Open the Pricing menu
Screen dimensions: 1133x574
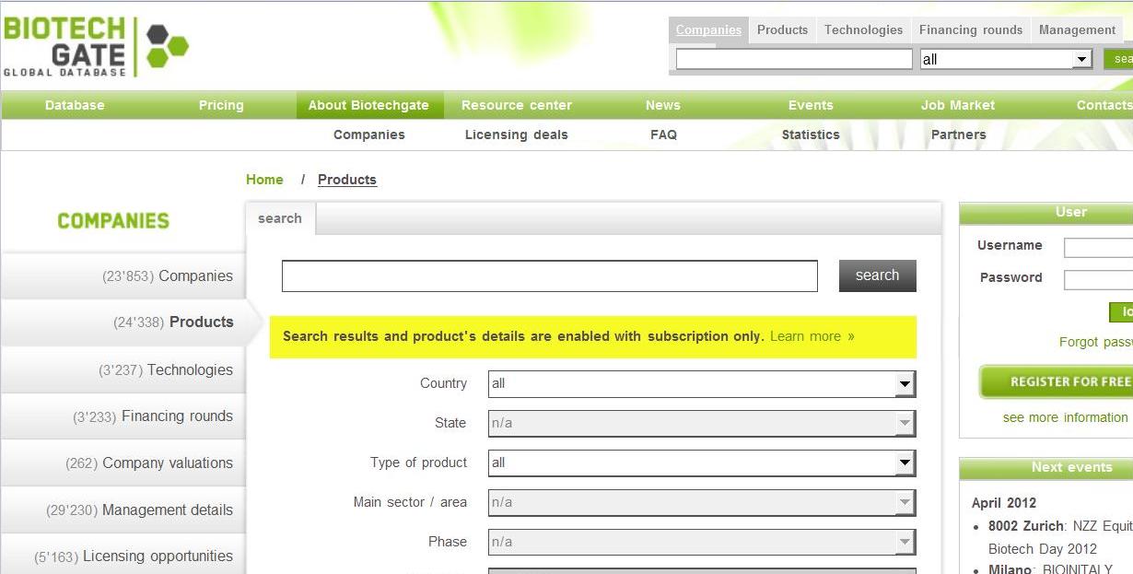(221, 105)
